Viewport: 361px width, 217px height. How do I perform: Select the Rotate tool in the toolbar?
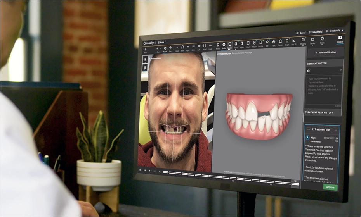coord(165,49)
